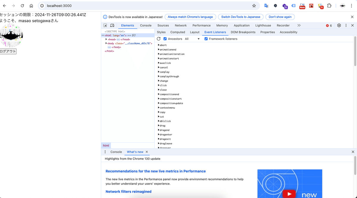Viewport: 357px width, 198px height.
Task: Switch to the Console tab in DevTools
Action: [x=146, y=26]
